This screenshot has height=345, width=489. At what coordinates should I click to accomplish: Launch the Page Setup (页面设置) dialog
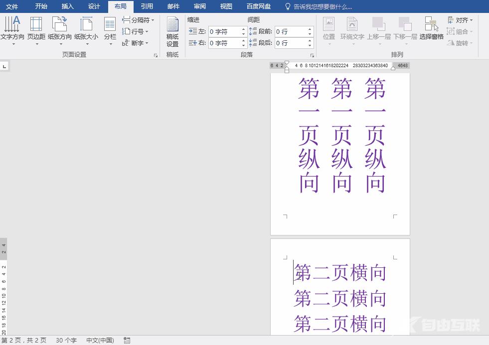pos(156,55)
